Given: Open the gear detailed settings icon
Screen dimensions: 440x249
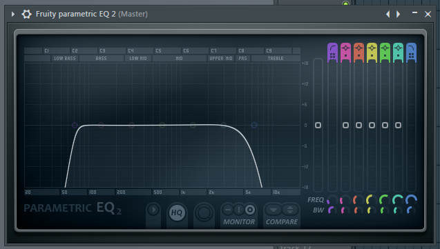Looking at the screenshot, I should tap(27, 14).
